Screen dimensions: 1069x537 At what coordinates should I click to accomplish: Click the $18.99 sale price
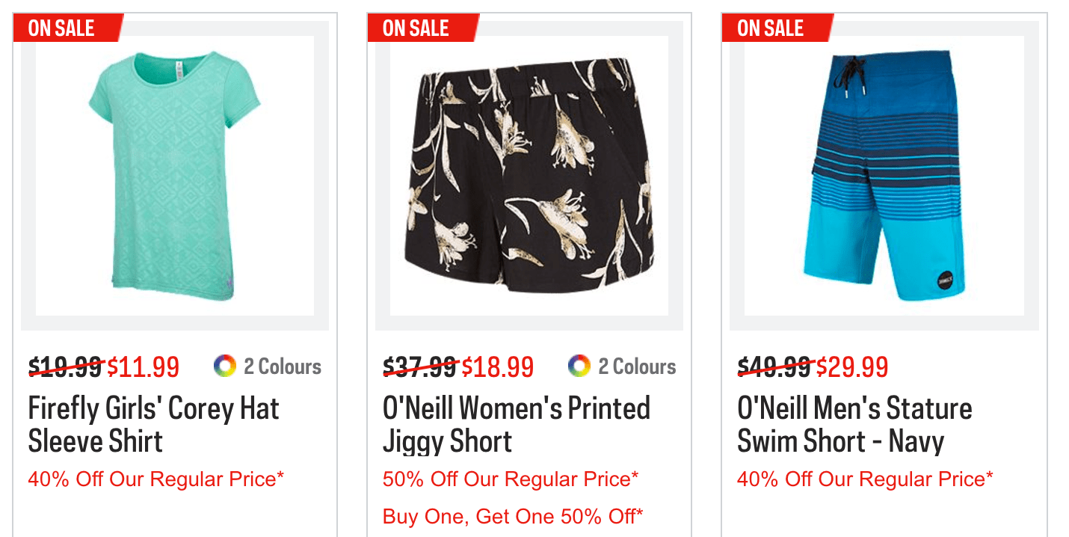click(x=497, y=367)
